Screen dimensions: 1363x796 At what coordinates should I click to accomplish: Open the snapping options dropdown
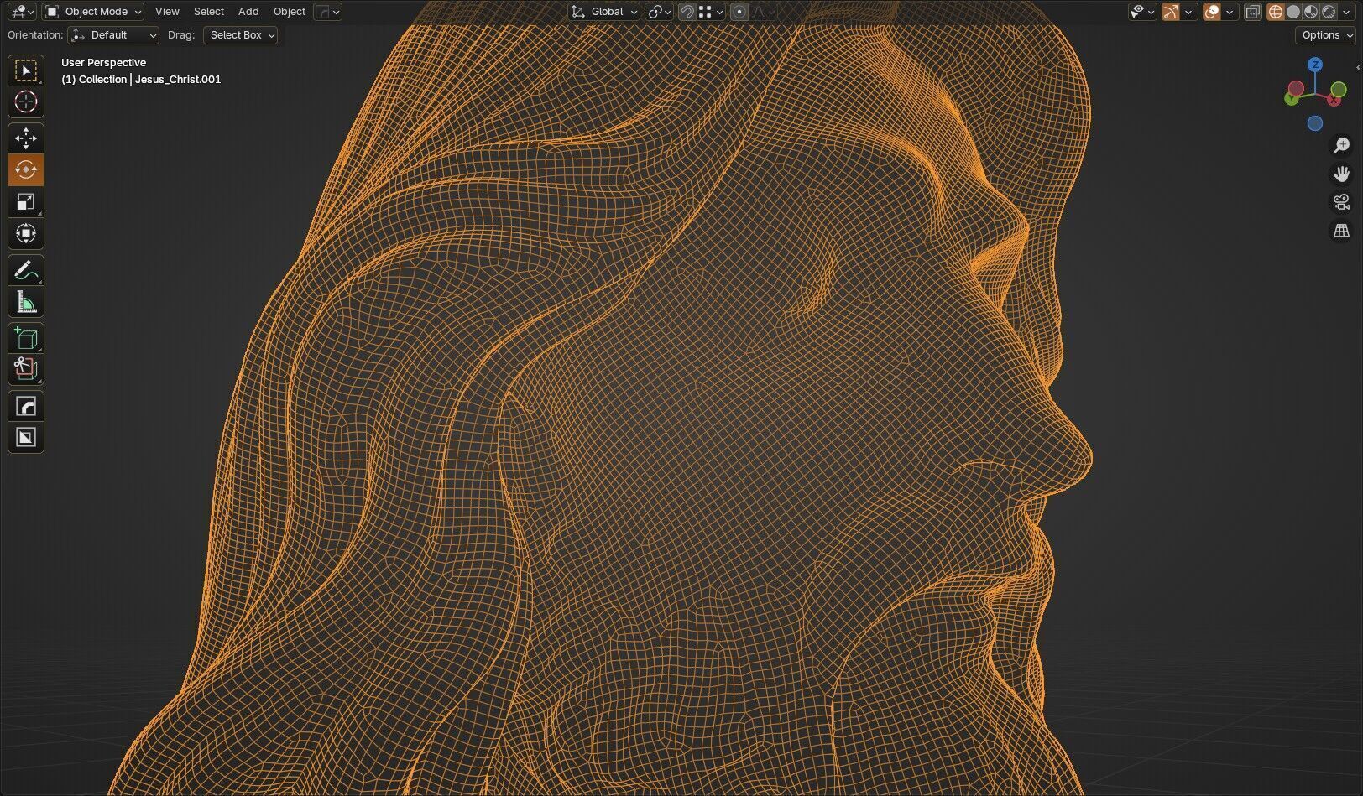(x=711, y=12)
